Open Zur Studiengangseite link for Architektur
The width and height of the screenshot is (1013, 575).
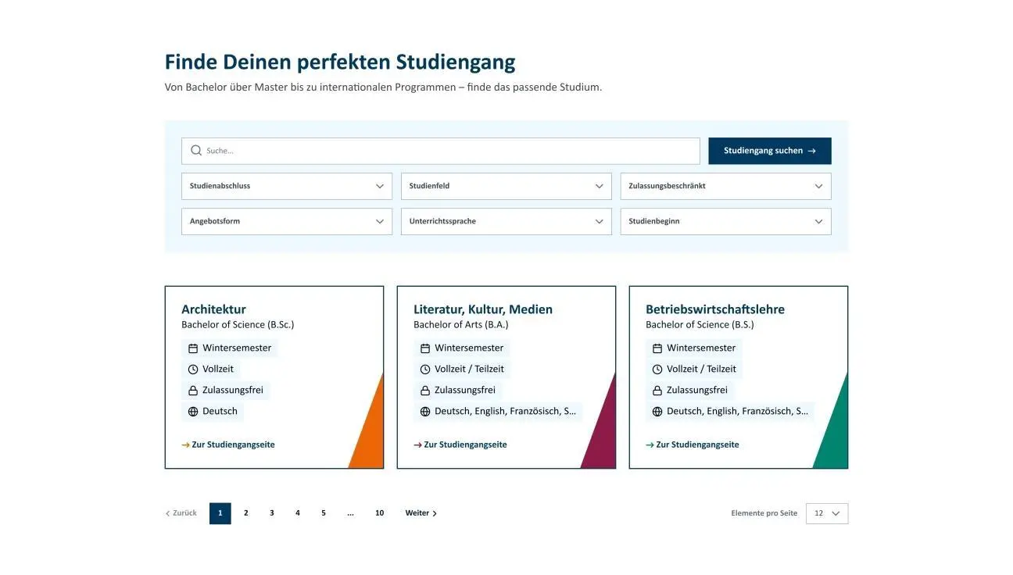233,445
